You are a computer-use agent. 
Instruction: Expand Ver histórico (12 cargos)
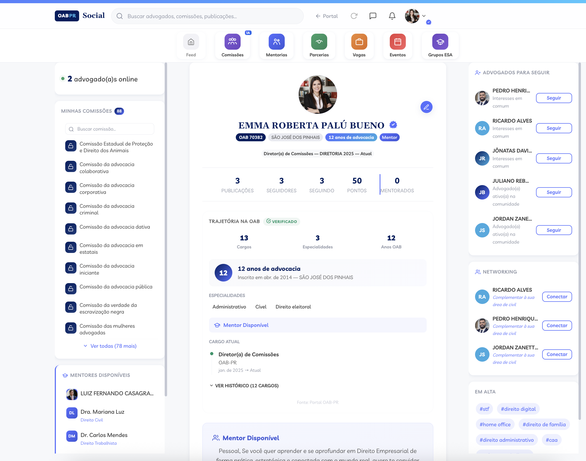(x=247, y=385)
